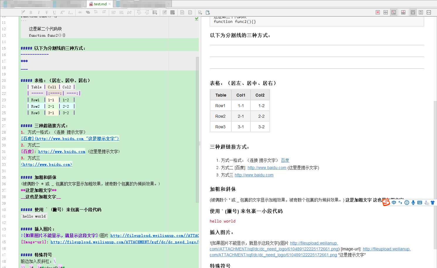Toggle bold formatting in editor toolbar
The height and width of the screenshot is (268, 437).
(x=31, y=12)
